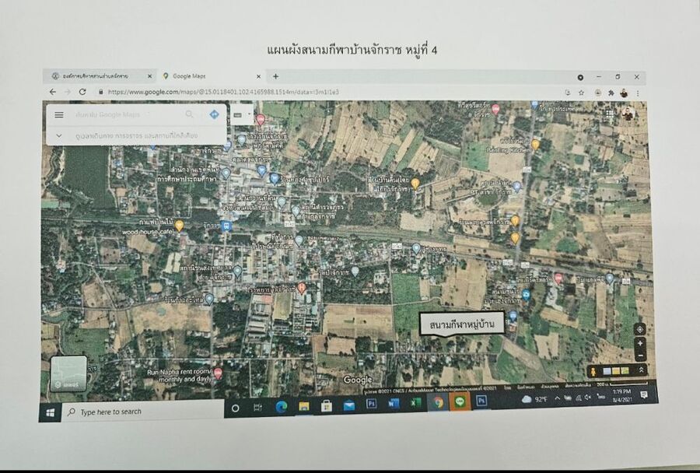Expand the traffic and places panel chevron
The width and height of the screenshot is (700, 473).
[x=59, y=135]
